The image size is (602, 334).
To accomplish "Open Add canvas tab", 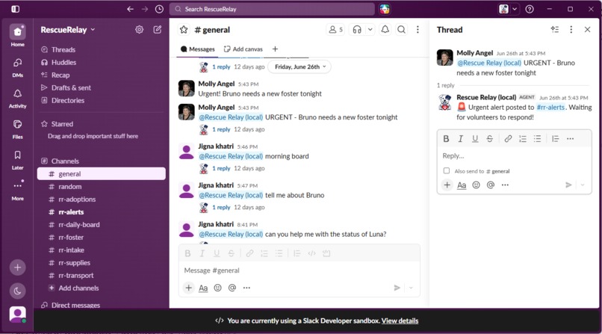I will pos(243,49).
